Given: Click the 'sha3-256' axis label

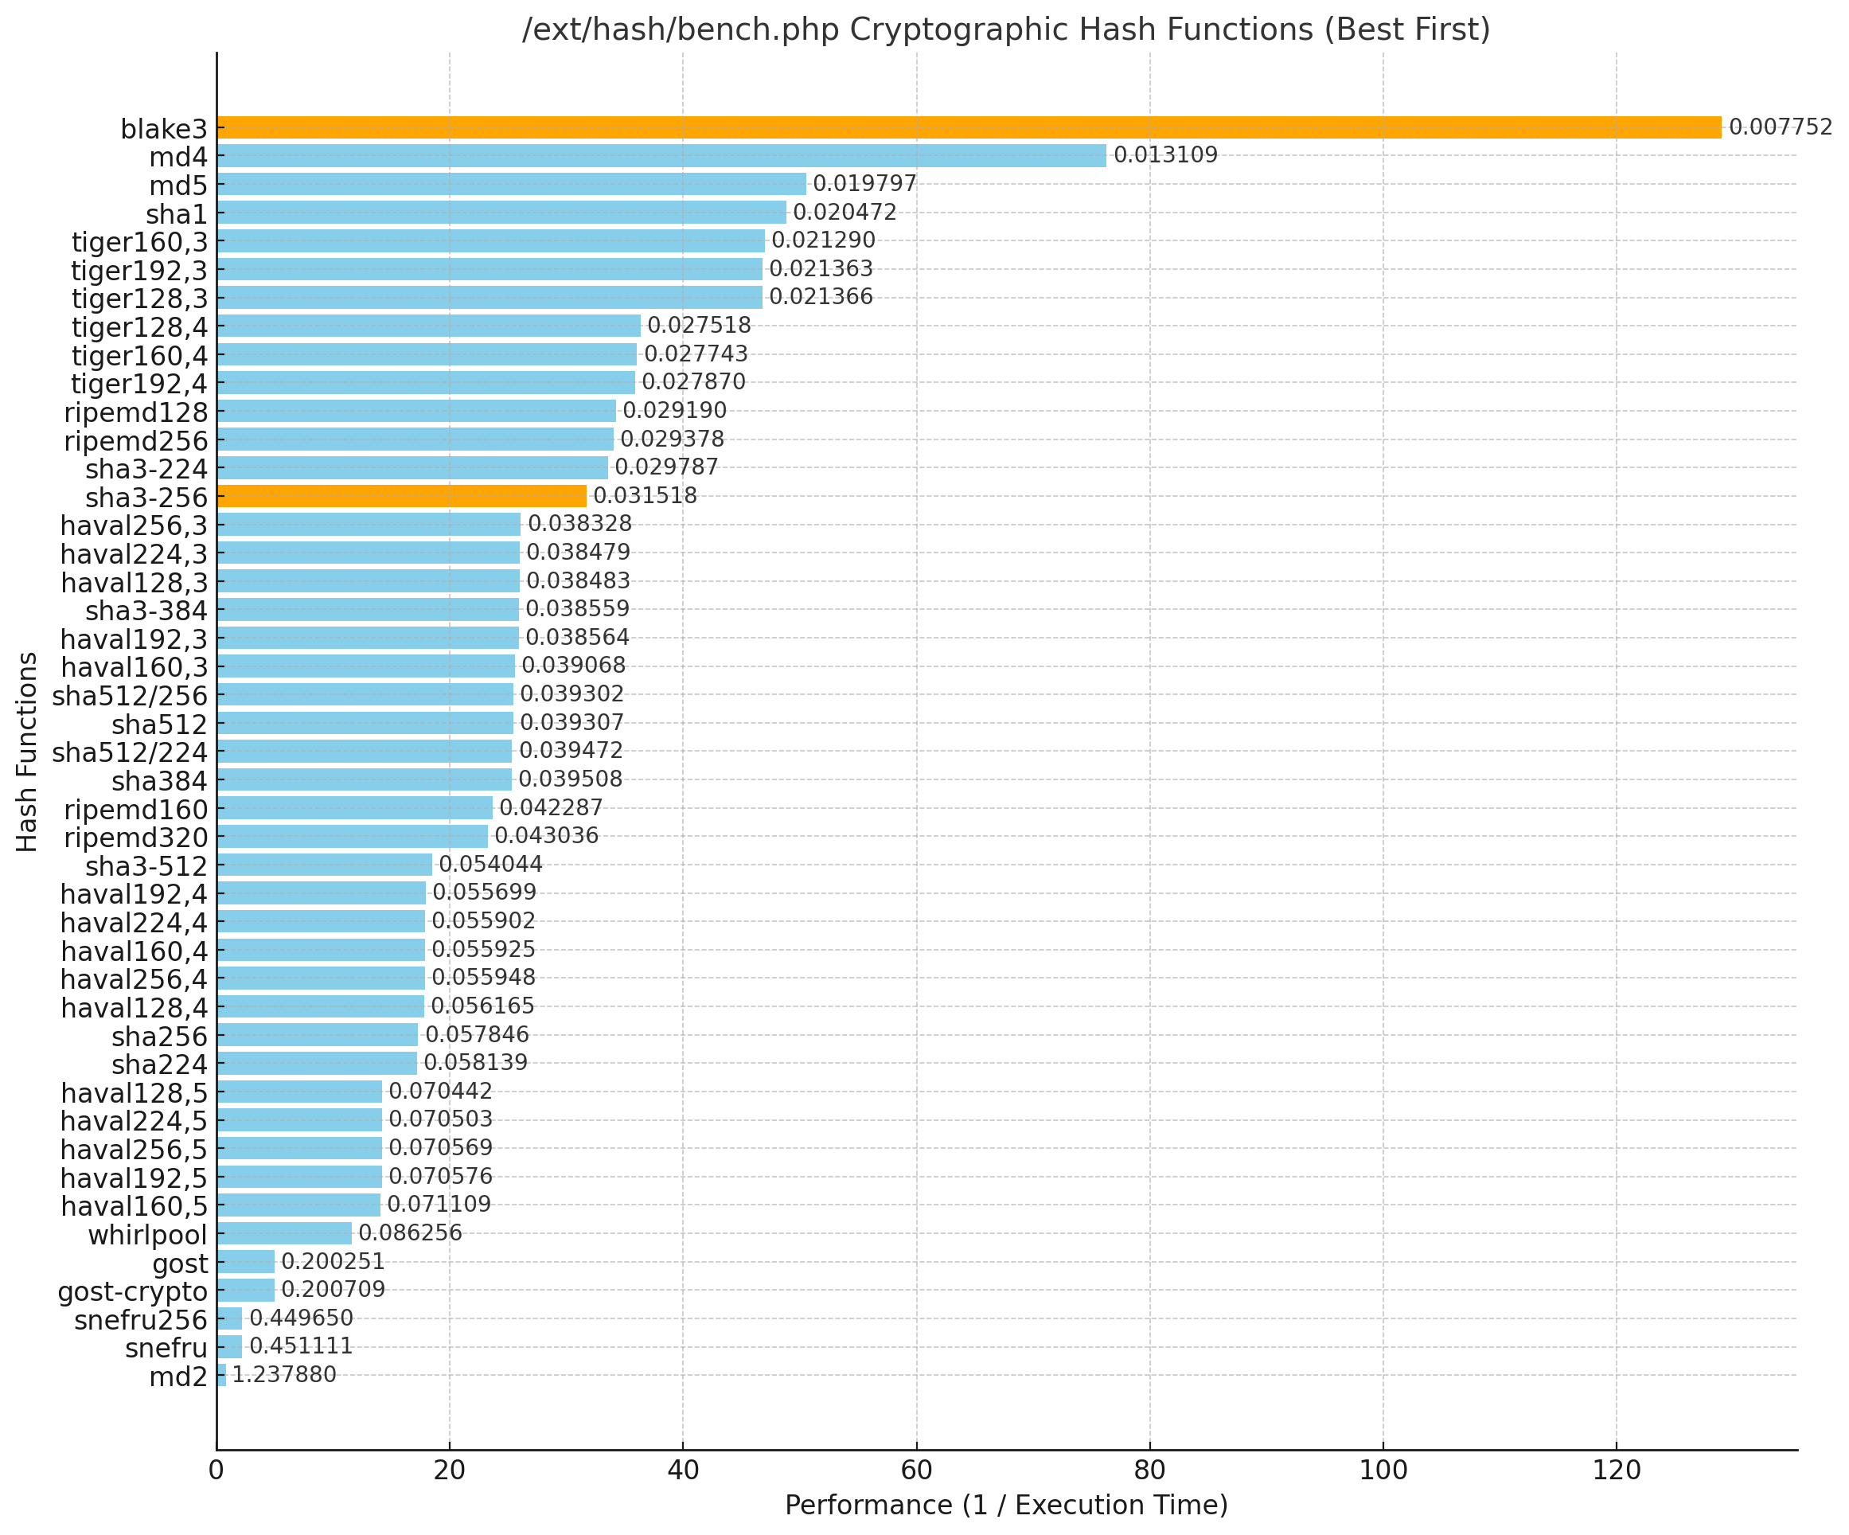Looking at the screenshot, I should (x=147, y=498).
